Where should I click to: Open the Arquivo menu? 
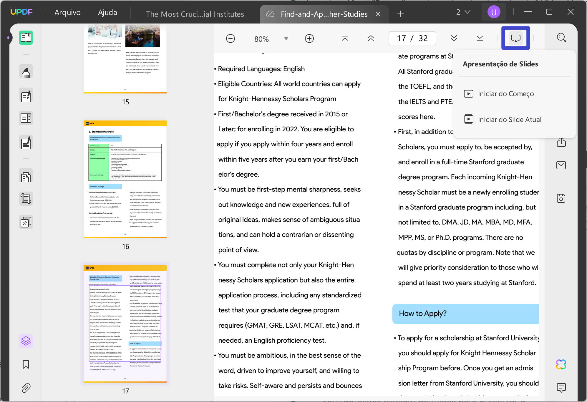(67, 12)
